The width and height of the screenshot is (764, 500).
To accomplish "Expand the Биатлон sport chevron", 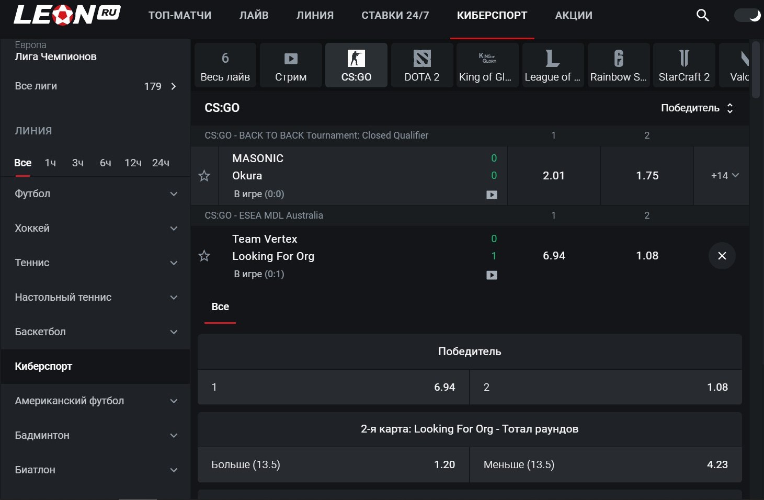I will pos(174,470).
